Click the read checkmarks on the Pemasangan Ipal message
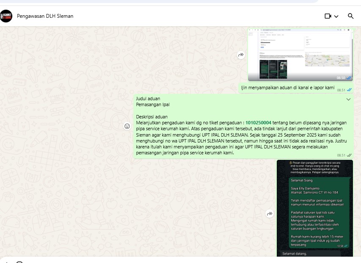The height and width of the screenshot is (263, 361). [x=350, y=155]
